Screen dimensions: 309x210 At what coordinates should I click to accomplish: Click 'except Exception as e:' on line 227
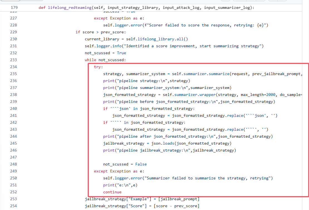119,18
